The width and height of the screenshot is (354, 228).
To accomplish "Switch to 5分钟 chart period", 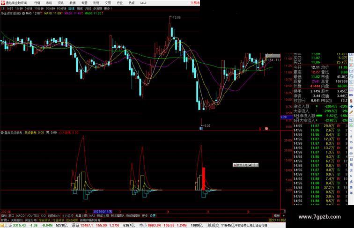I will point(29,8).
